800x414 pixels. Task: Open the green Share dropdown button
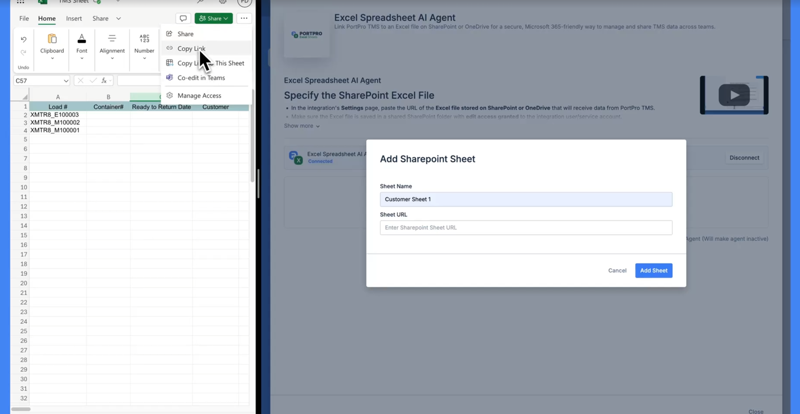coord(213,18)
